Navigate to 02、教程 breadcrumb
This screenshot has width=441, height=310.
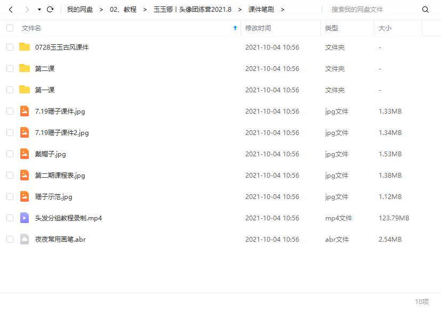tap(123, 10)
